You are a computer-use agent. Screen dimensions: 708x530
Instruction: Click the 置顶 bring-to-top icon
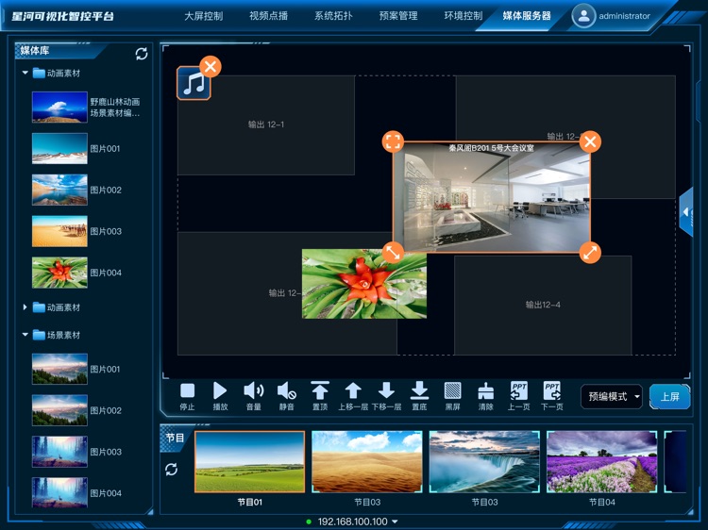320,390
